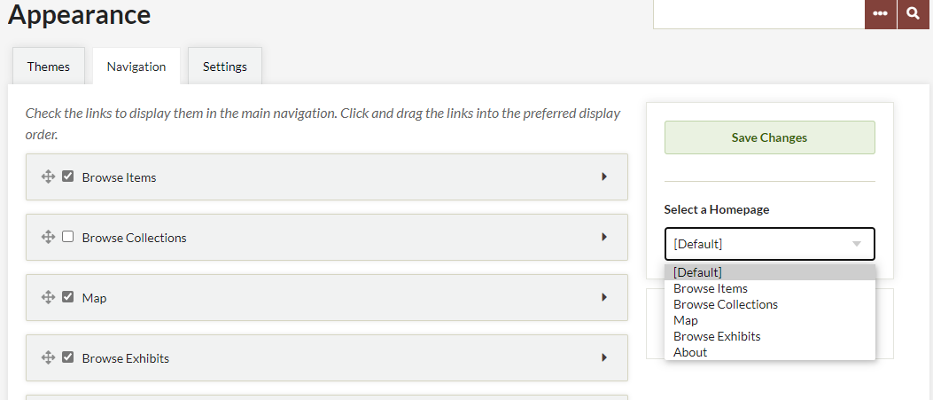The height and width of the screenshot is (400, 933).
Task: Expand the Browse Items link details arrow
Action: (604, 176)
